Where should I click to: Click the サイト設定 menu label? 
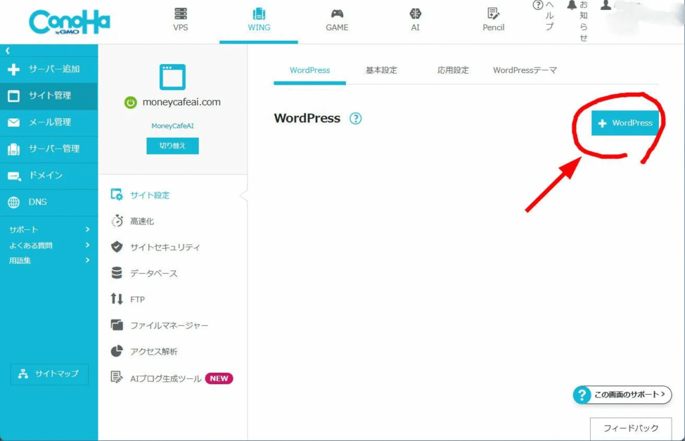(x=150, y=195)
